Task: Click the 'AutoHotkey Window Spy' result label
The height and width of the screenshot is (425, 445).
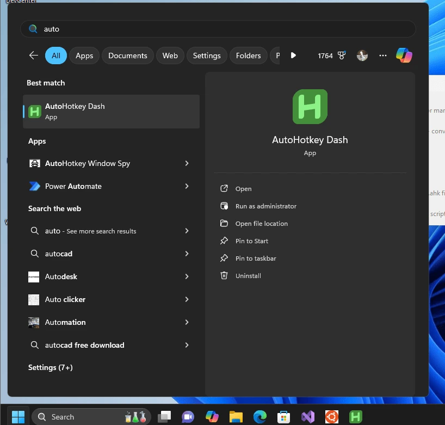Action: (88, 164)
